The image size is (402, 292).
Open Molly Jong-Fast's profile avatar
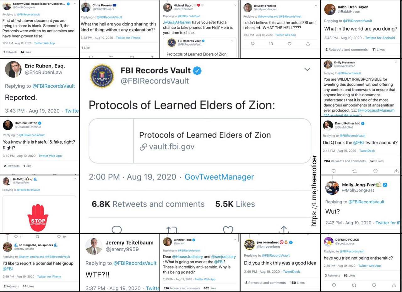click(x=332, y=187)
